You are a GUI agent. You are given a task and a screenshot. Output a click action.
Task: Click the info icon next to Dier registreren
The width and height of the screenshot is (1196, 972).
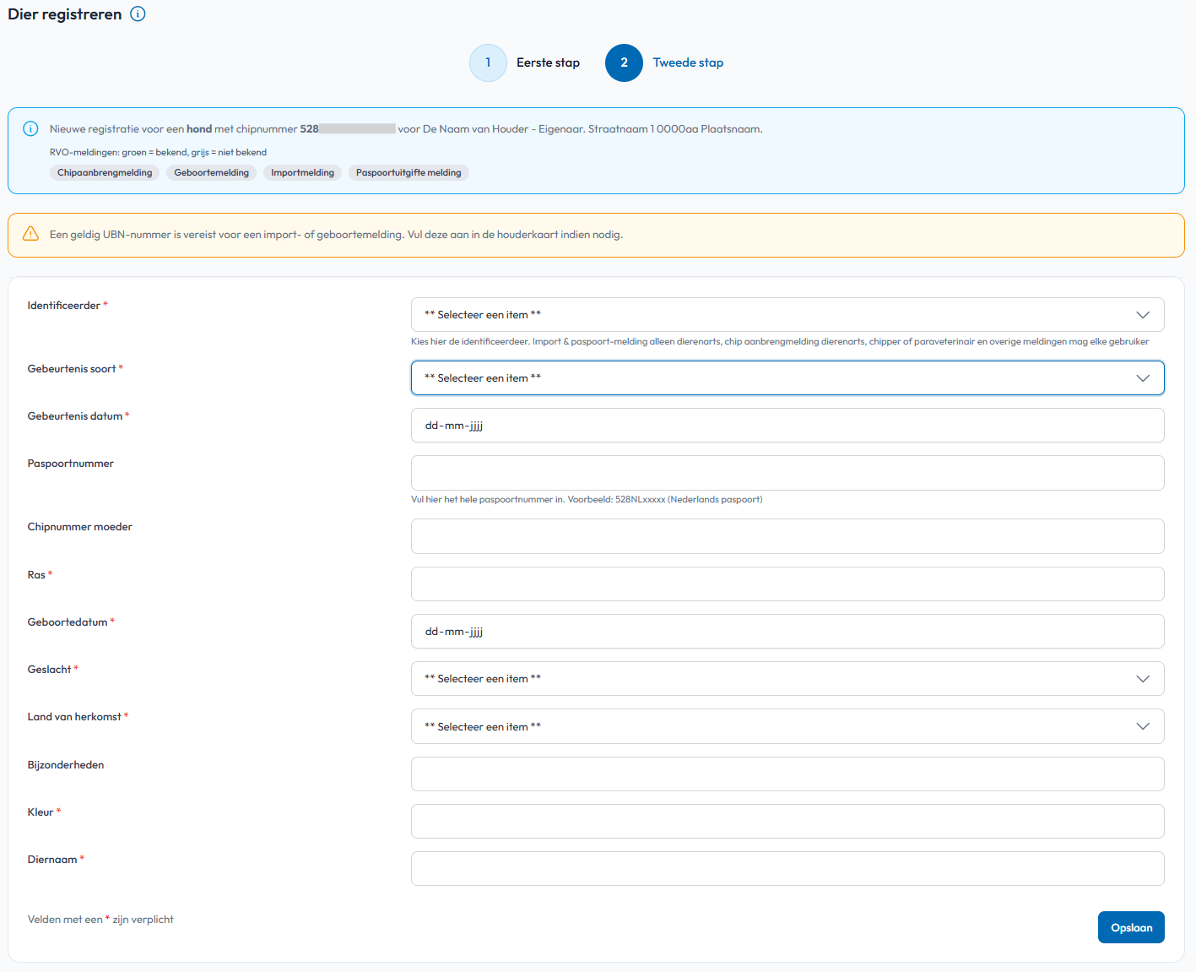click(x=138, y=14)
